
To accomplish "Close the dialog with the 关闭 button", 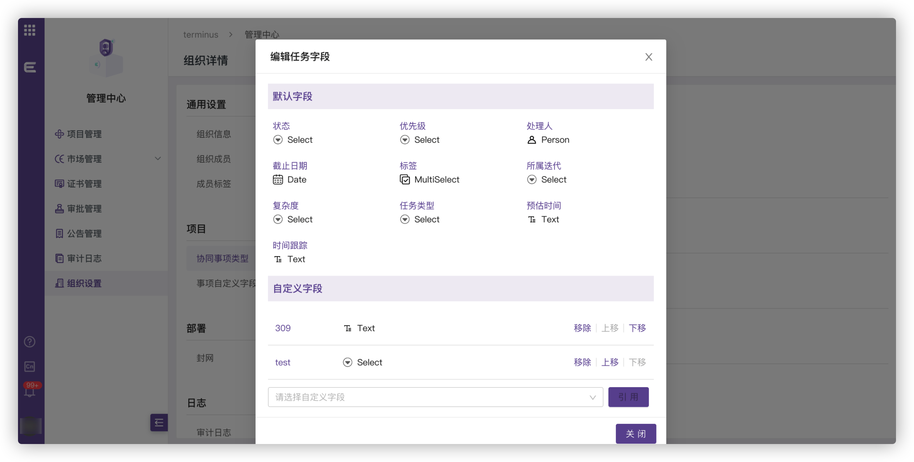I will [636, 434].
